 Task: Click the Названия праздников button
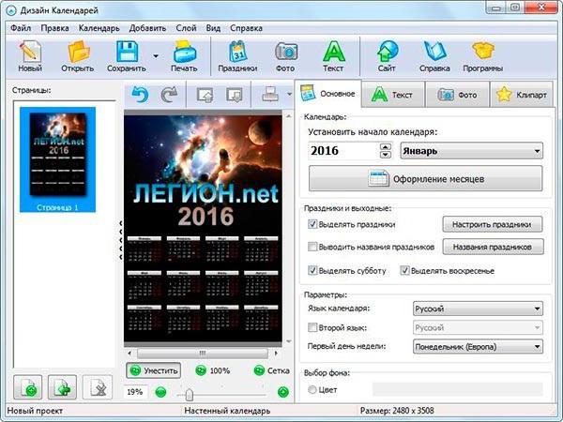tap(493, 247)
